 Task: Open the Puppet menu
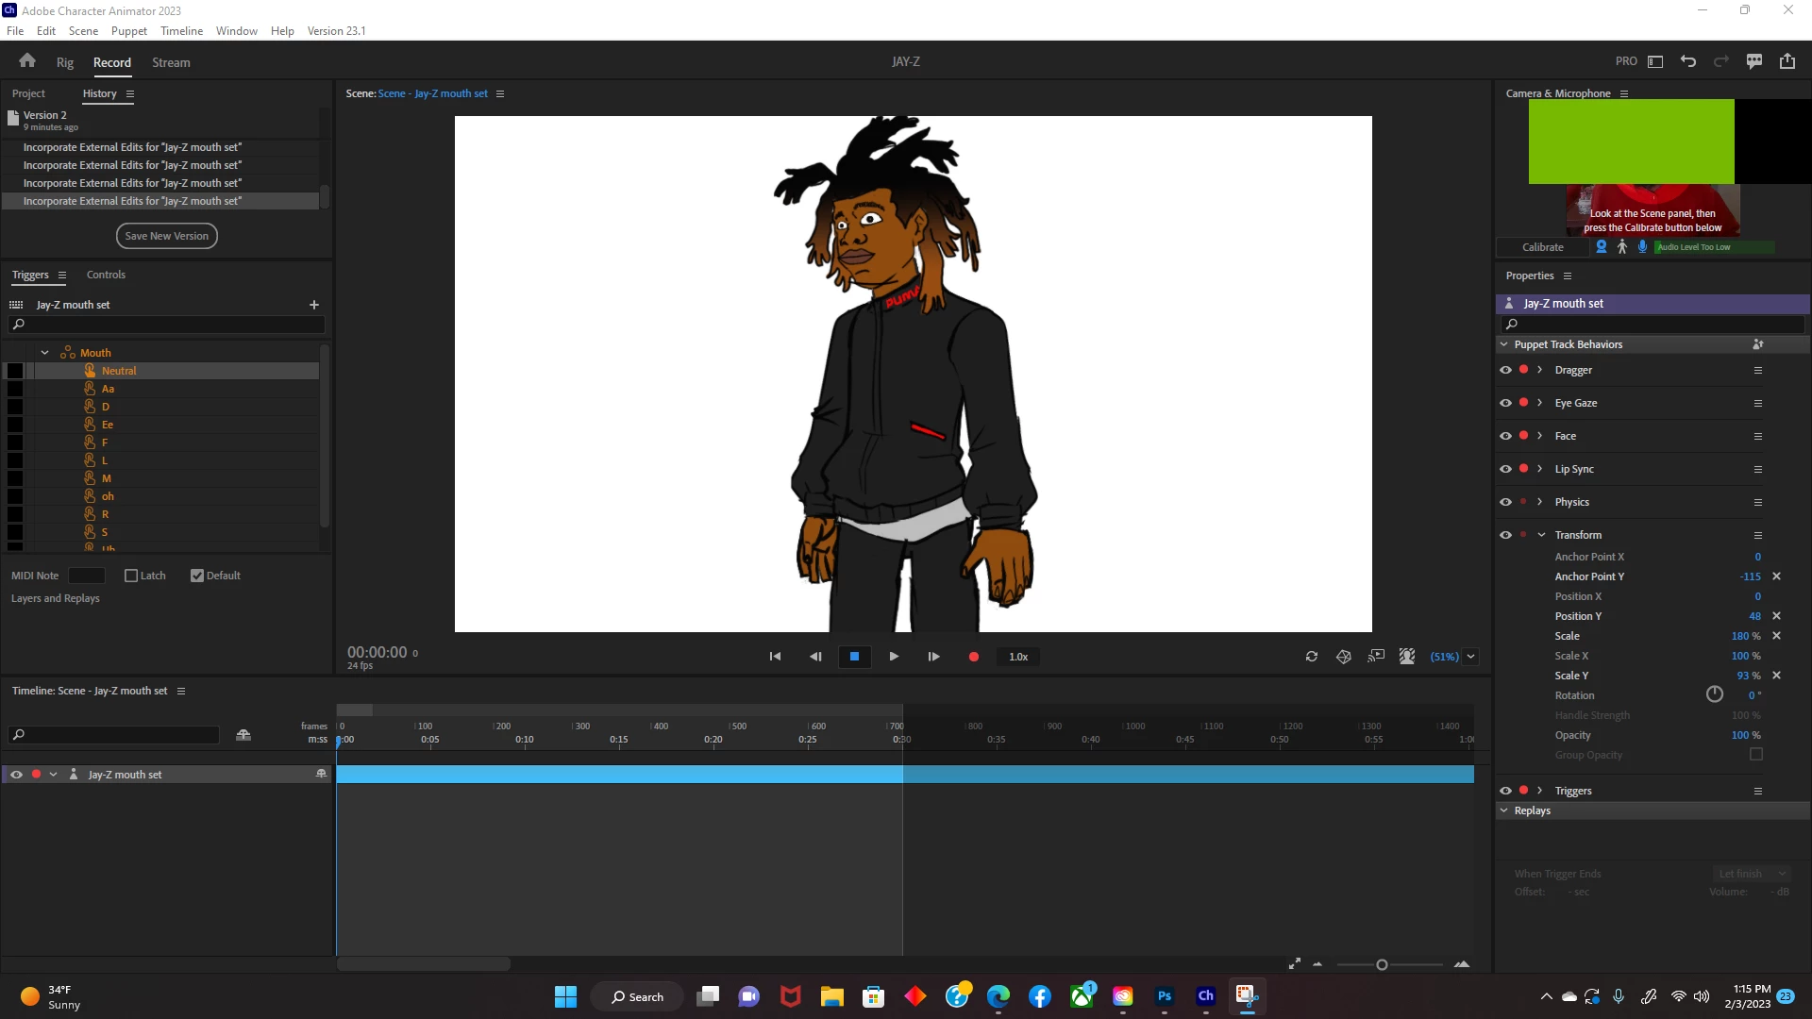(x=128, y=31)
